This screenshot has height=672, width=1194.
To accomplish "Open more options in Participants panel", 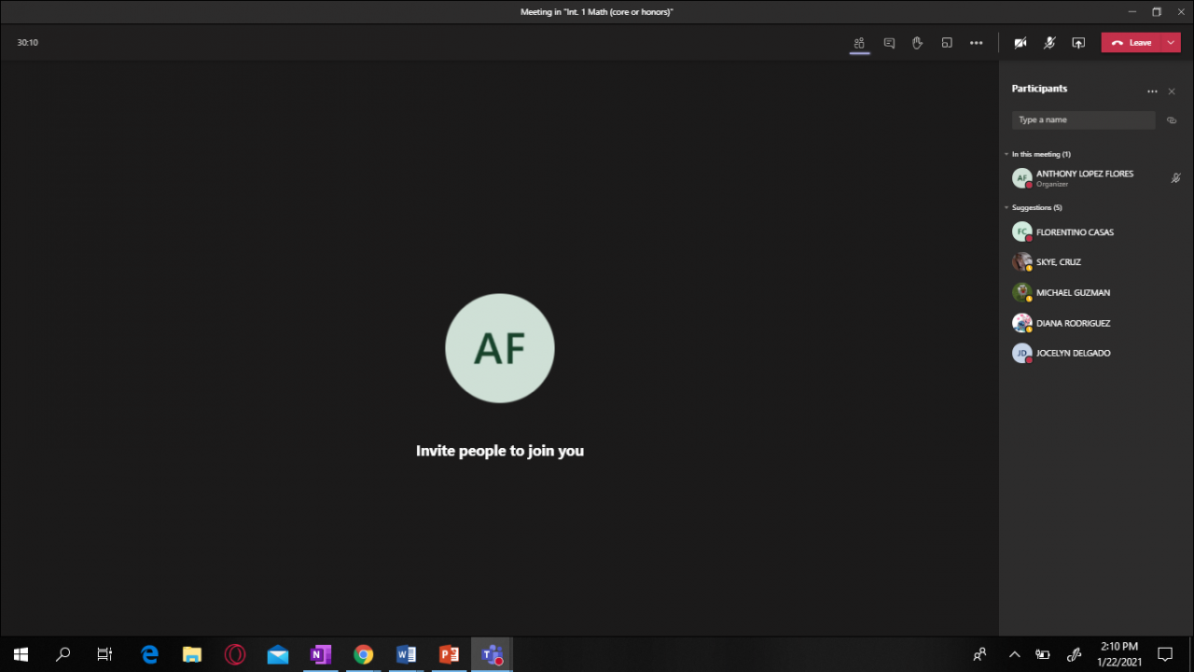I will 1152,91.
